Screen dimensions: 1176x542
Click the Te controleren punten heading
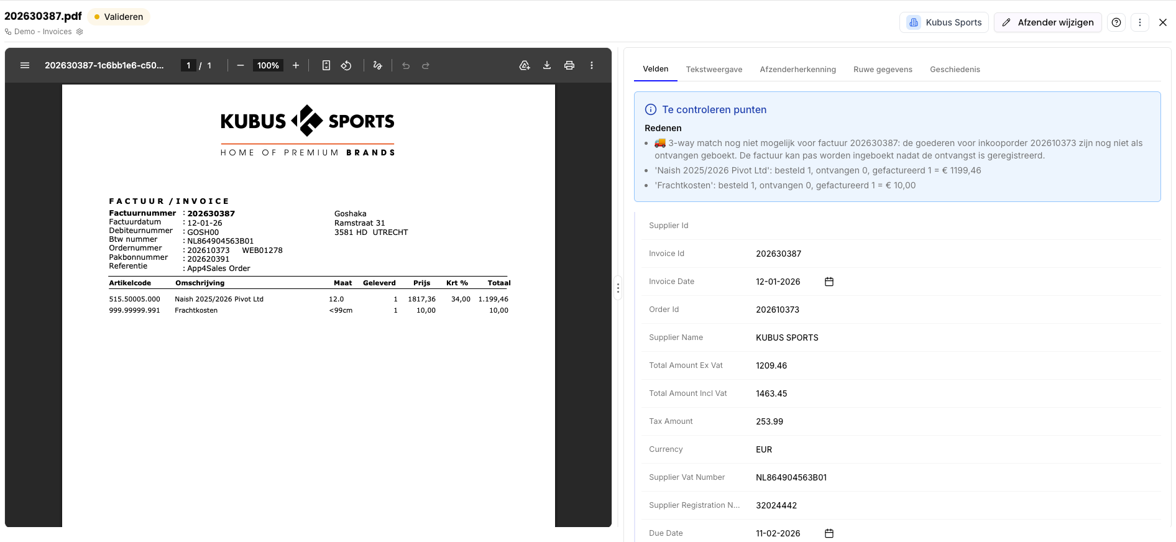(x=714, y=109)
